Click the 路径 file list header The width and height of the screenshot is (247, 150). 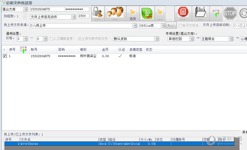(112, 139)
